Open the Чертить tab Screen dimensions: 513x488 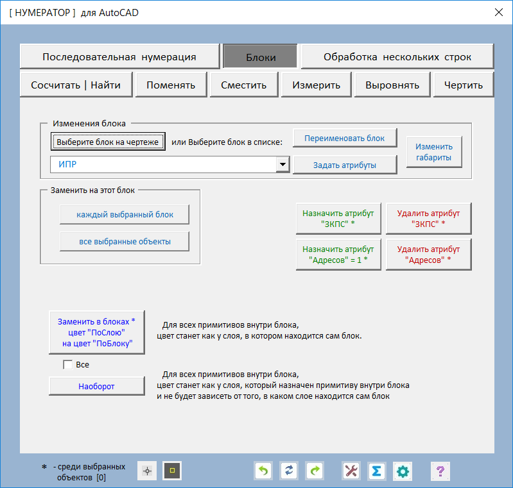[464, 85]
